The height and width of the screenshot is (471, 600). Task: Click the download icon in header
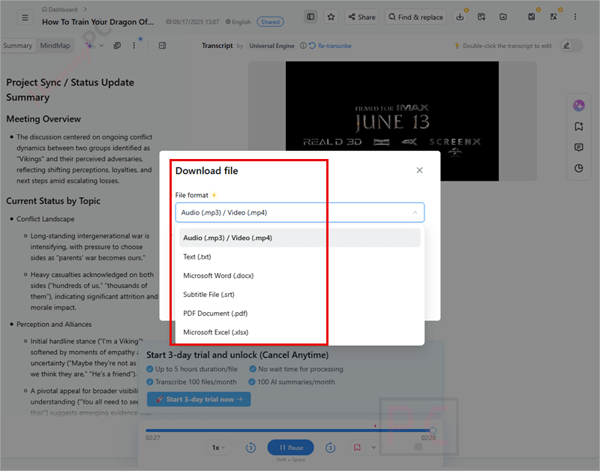pyautogui.click(x=460, y=16)
